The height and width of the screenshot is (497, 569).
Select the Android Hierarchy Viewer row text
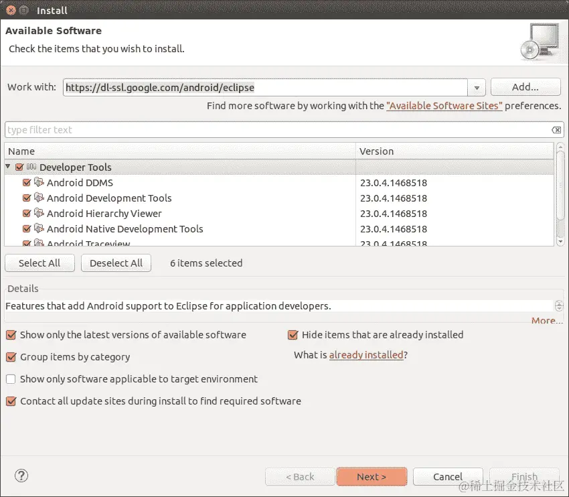point(104,214)
